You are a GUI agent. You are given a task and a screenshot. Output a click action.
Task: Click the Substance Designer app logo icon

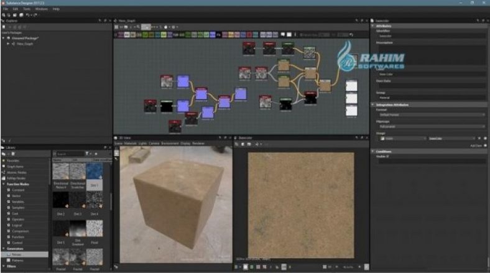pyautogui.click(x=3, y=3)
